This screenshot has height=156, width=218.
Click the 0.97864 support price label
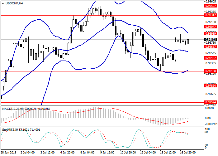[209, 85]
